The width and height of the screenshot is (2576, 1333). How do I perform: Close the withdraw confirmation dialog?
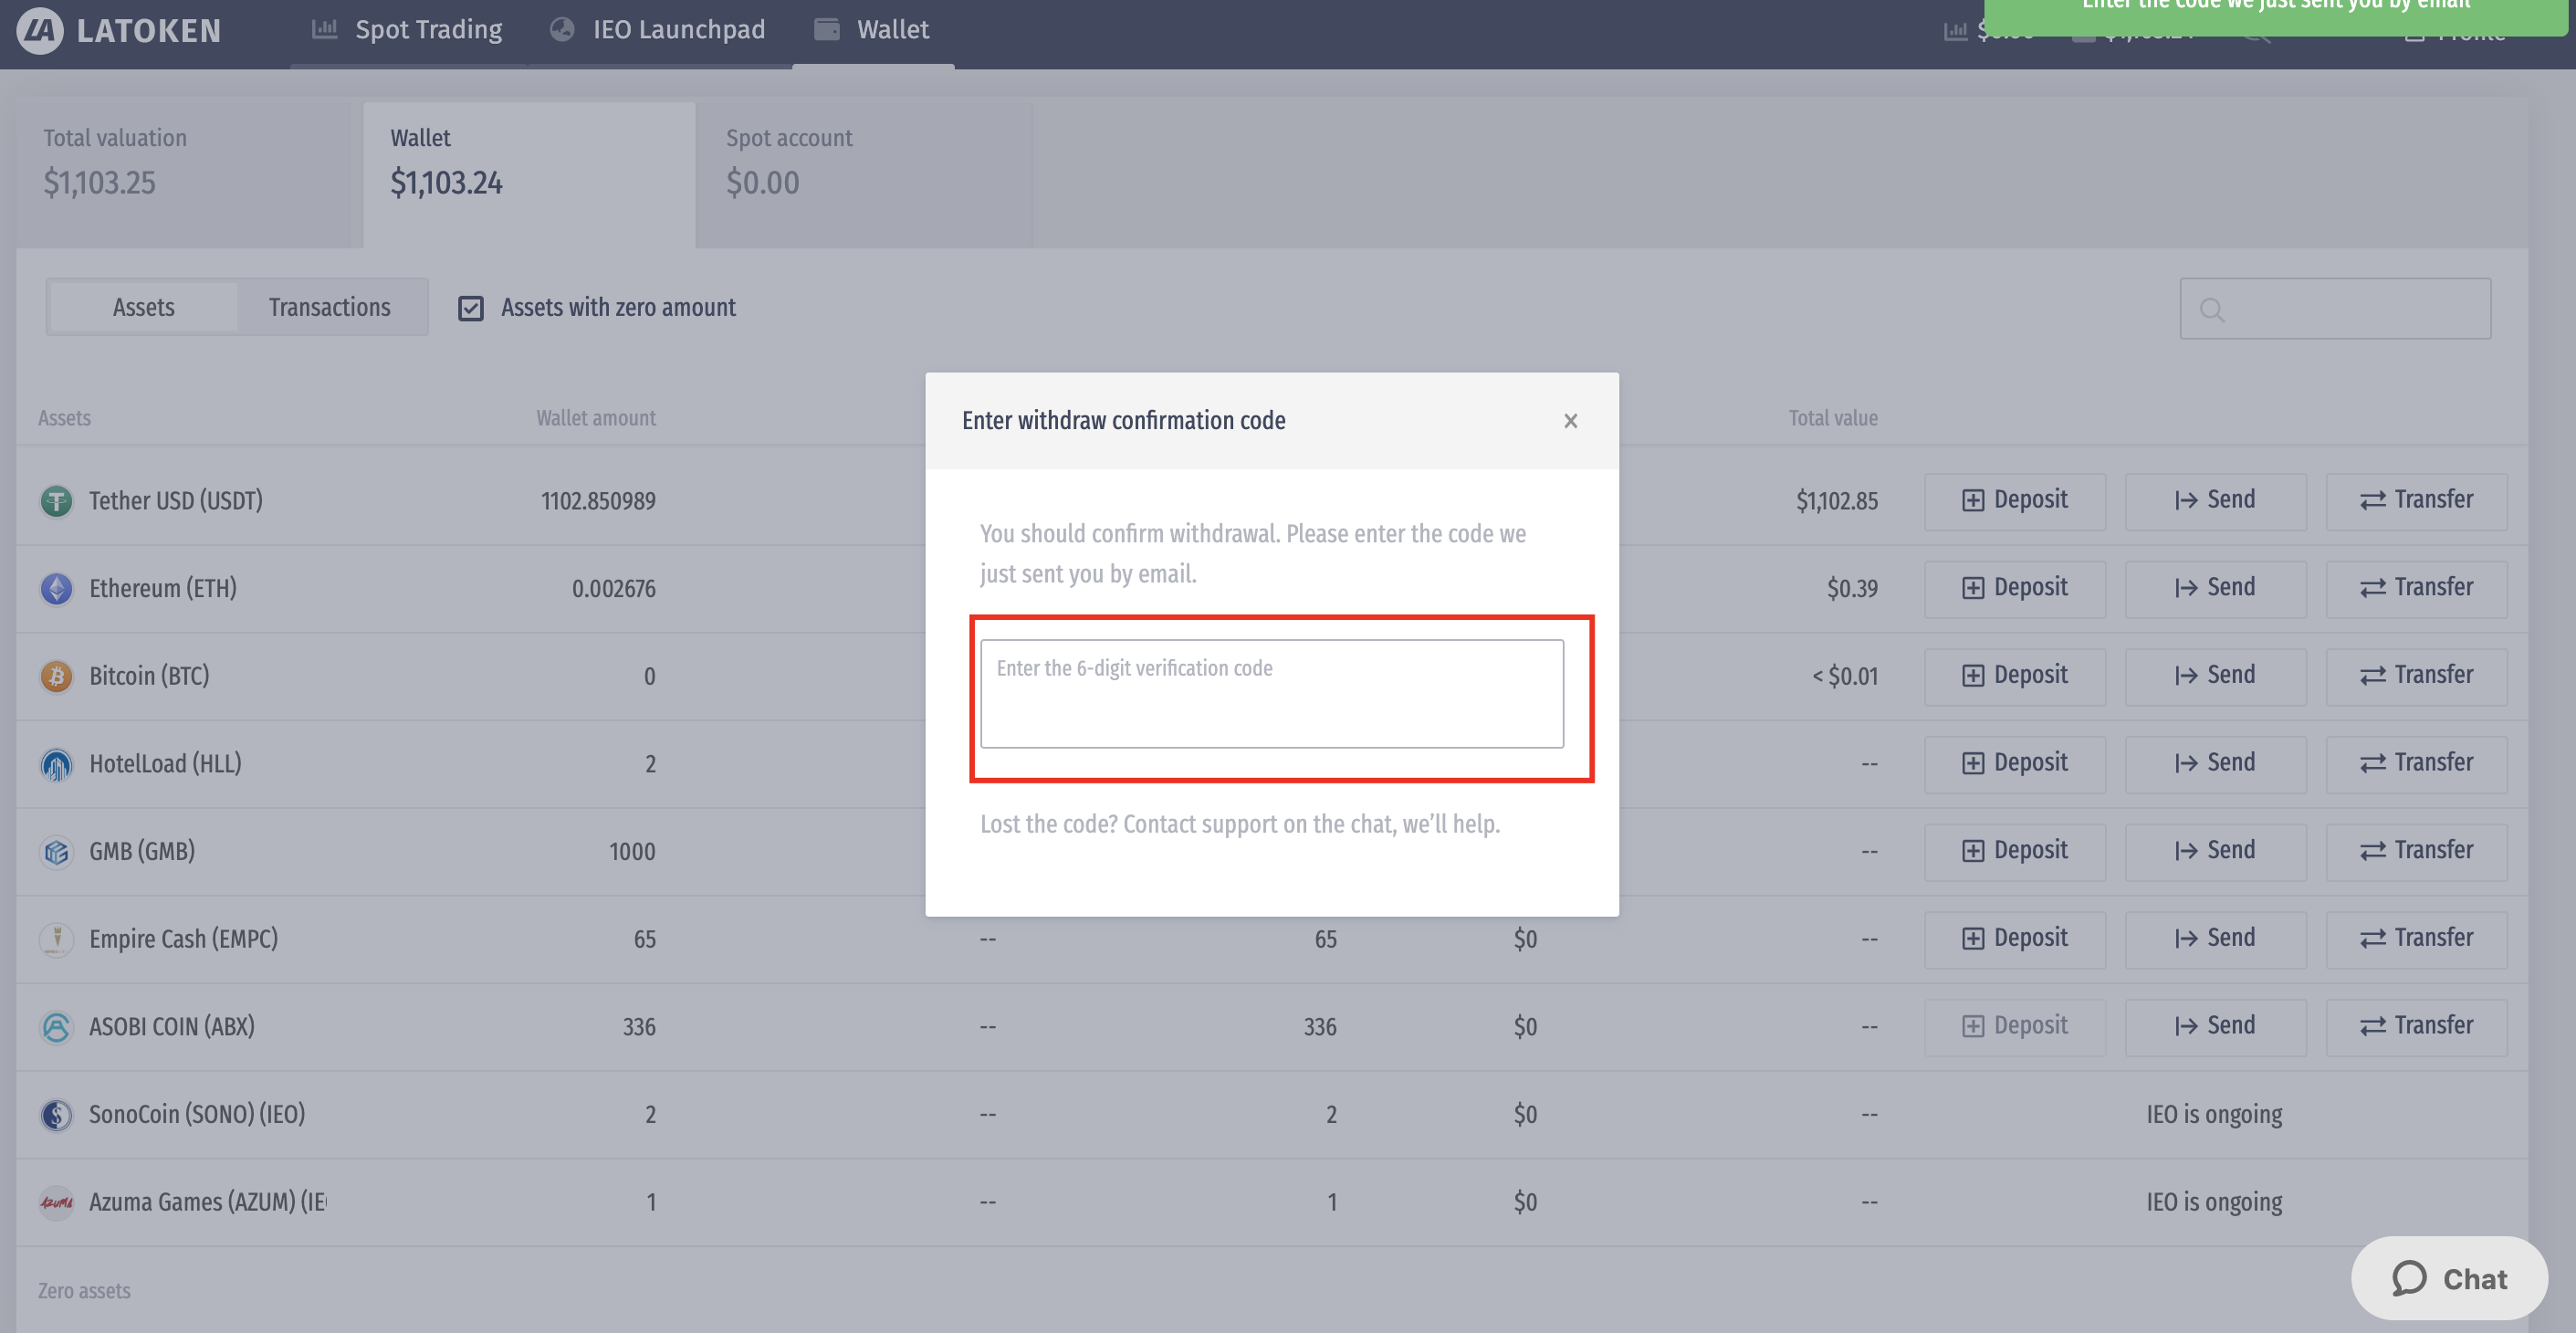pyautogui.click(x=1570, y=421)
